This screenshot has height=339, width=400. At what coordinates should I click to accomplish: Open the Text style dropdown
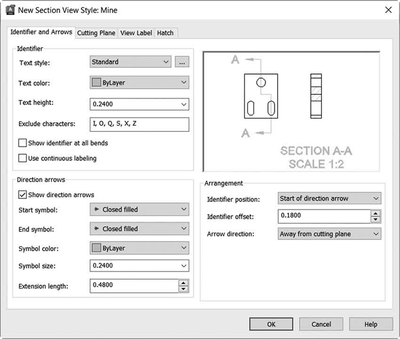pyautogui.click(x=131, y=62)
